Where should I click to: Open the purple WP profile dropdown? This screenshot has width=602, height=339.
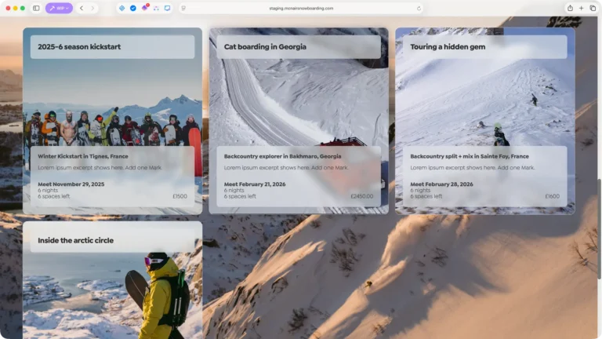59,8
